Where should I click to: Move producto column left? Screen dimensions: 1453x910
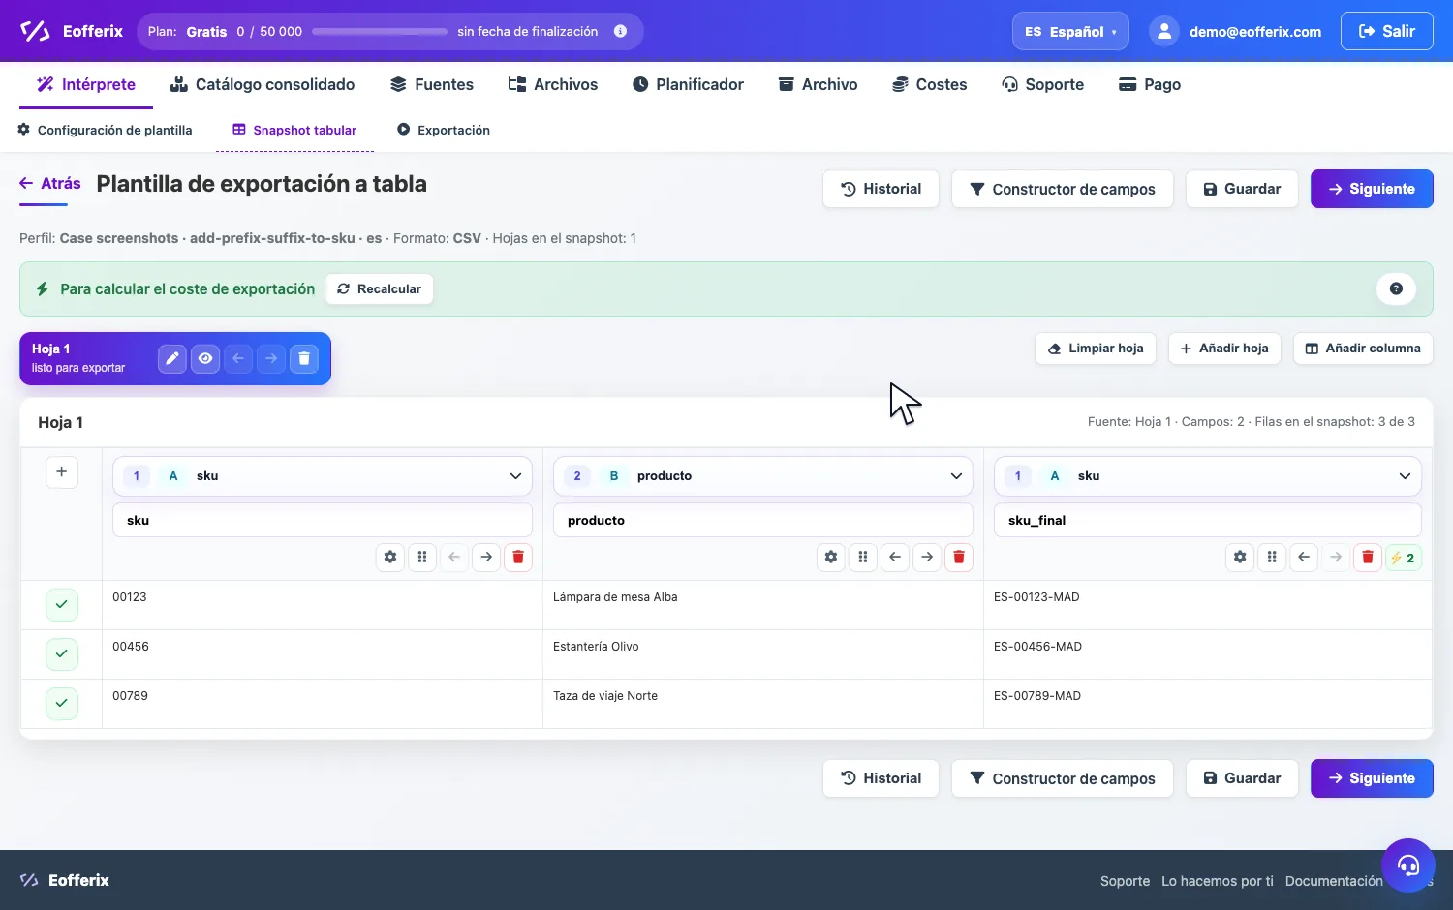[x=895, y=557]
